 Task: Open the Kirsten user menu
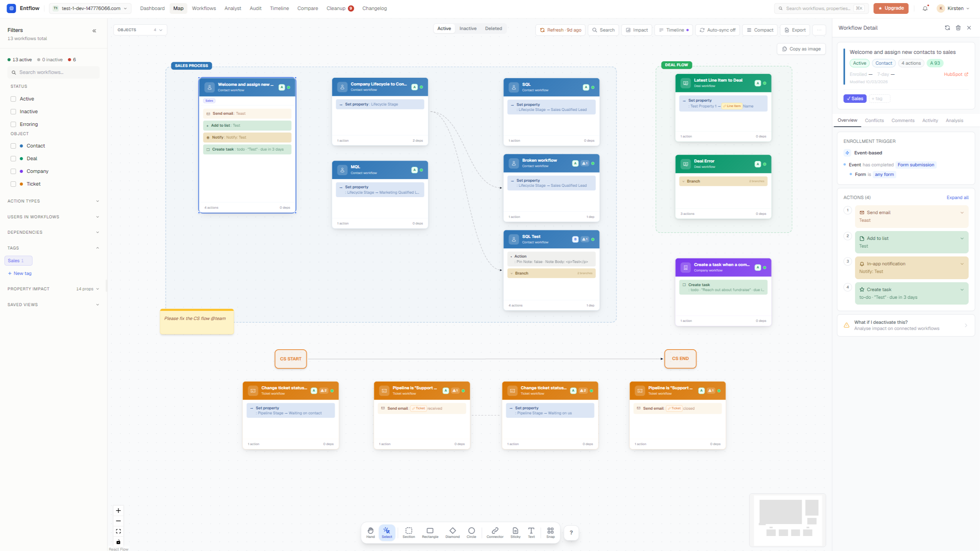[x=953, y=8]
